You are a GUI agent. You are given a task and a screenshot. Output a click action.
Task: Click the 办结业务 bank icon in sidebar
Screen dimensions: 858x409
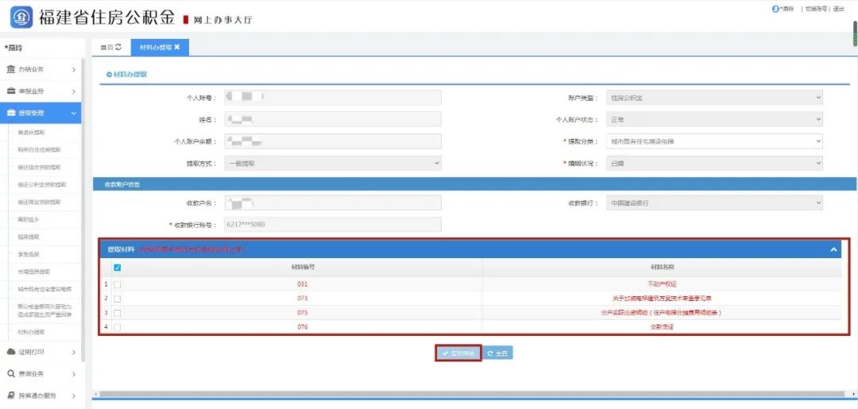coord(11,70)
